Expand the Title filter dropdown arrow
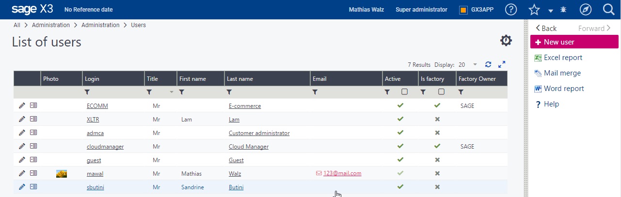Image resolution: width=621 pixels, height=197 pixels. [171, 92]
